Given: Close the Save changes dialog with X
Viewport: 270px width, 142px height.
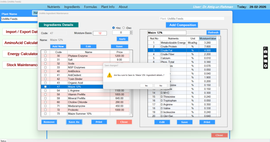Looking at the screenshot, I should pyautogui.click(x=167, y=65).
